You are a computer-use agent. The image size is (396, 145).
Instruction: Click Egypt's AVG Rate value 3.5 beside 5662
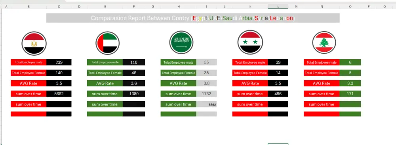tap(59, 83)
